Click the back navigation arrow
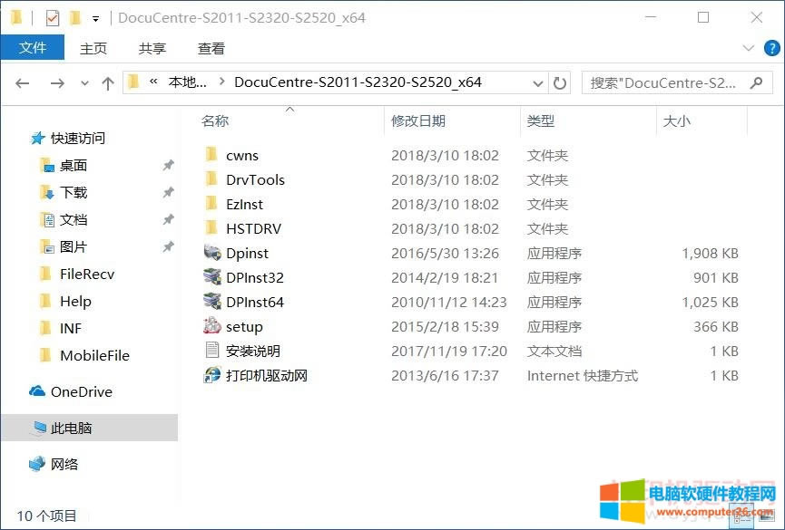The height and width of the screenshot is (530, 785). pyautogui.click(x=23, y=82)
